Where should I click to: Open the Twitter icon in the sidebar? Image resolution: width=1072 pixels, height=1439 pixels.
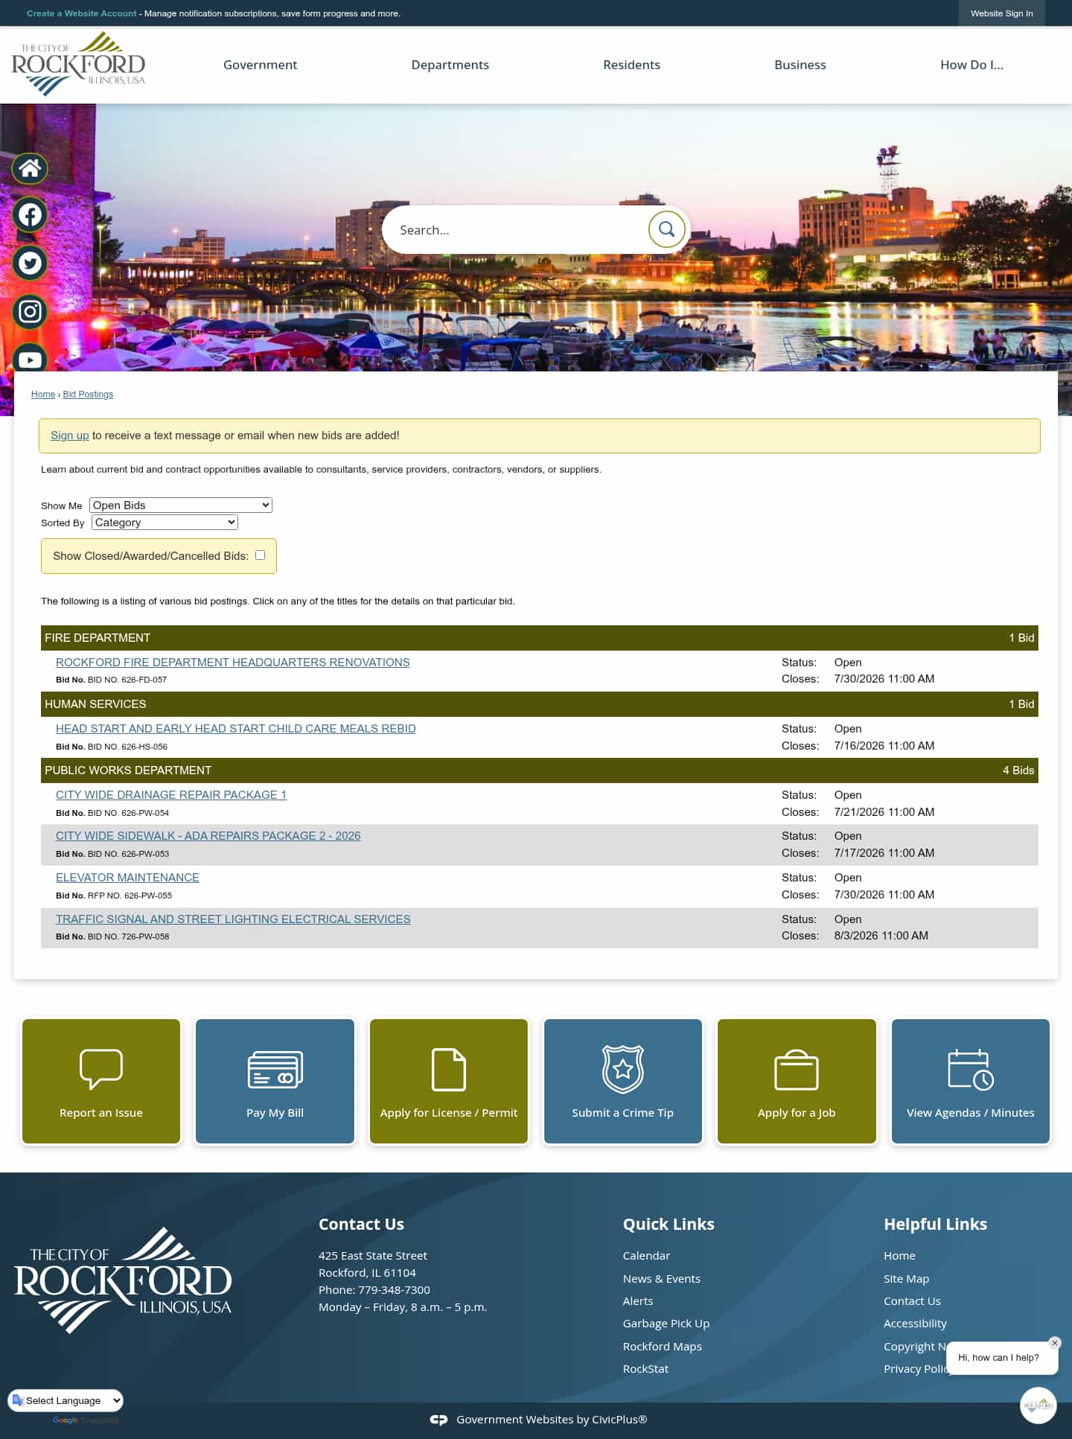click(30, 263)
